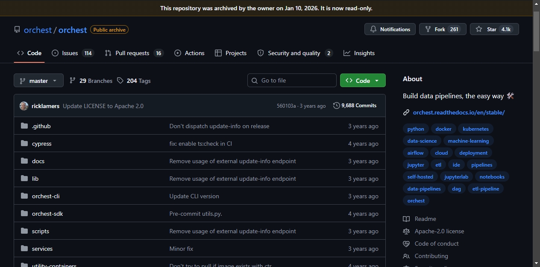Click the .github folder icon
The image size is (540, 267).
(24, 126)
